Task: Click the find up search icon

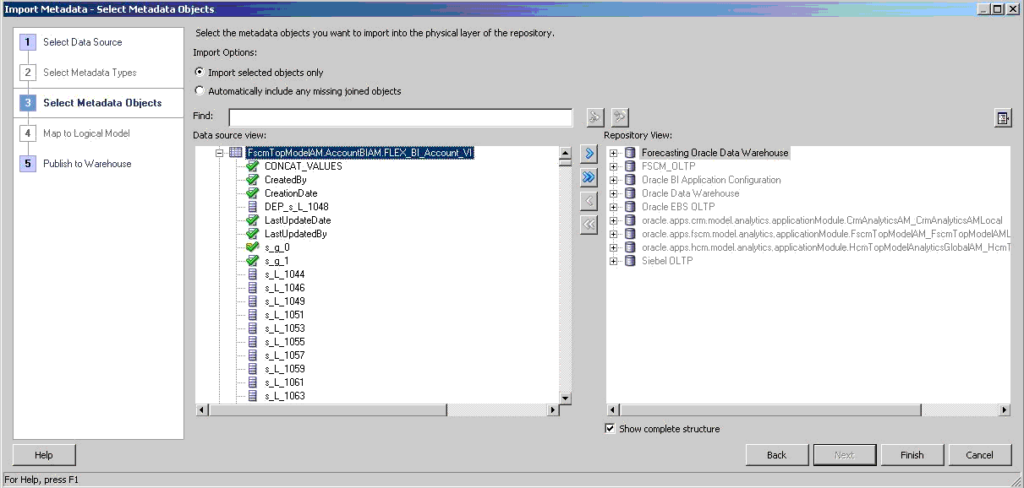Action: [x=620, y=117]
